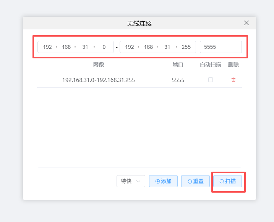Start scanning with the 扫描 button

coord(227,181)
